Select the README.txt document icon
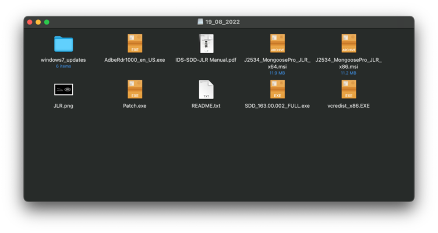The image size is (438, 233). [206, 89]
